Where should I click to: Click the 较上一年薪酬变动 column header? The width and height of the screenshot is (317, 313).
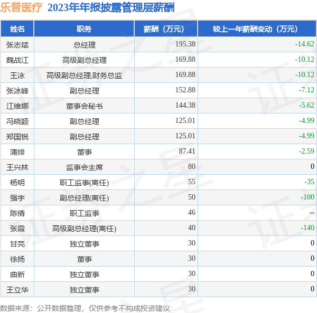(257, 29)
